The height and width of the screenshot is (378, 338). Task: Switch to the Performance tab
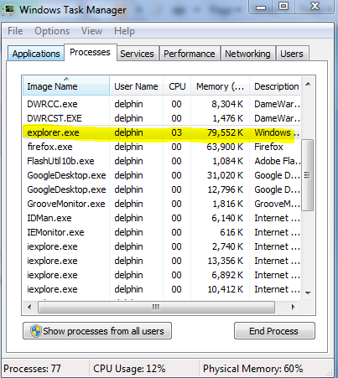pos(190,54)
